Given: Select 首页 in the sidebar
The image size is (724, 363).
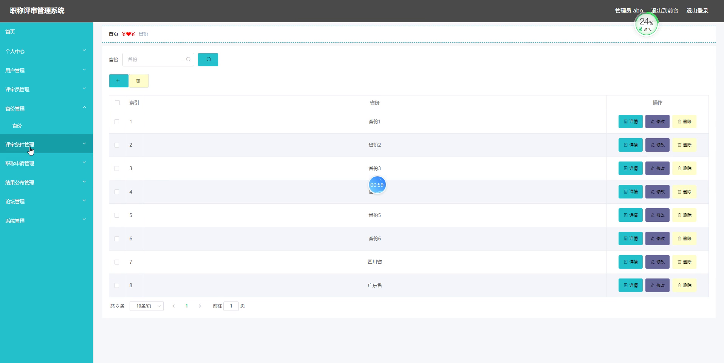Looking at the screenshot, I should click(x=46, y=32).
